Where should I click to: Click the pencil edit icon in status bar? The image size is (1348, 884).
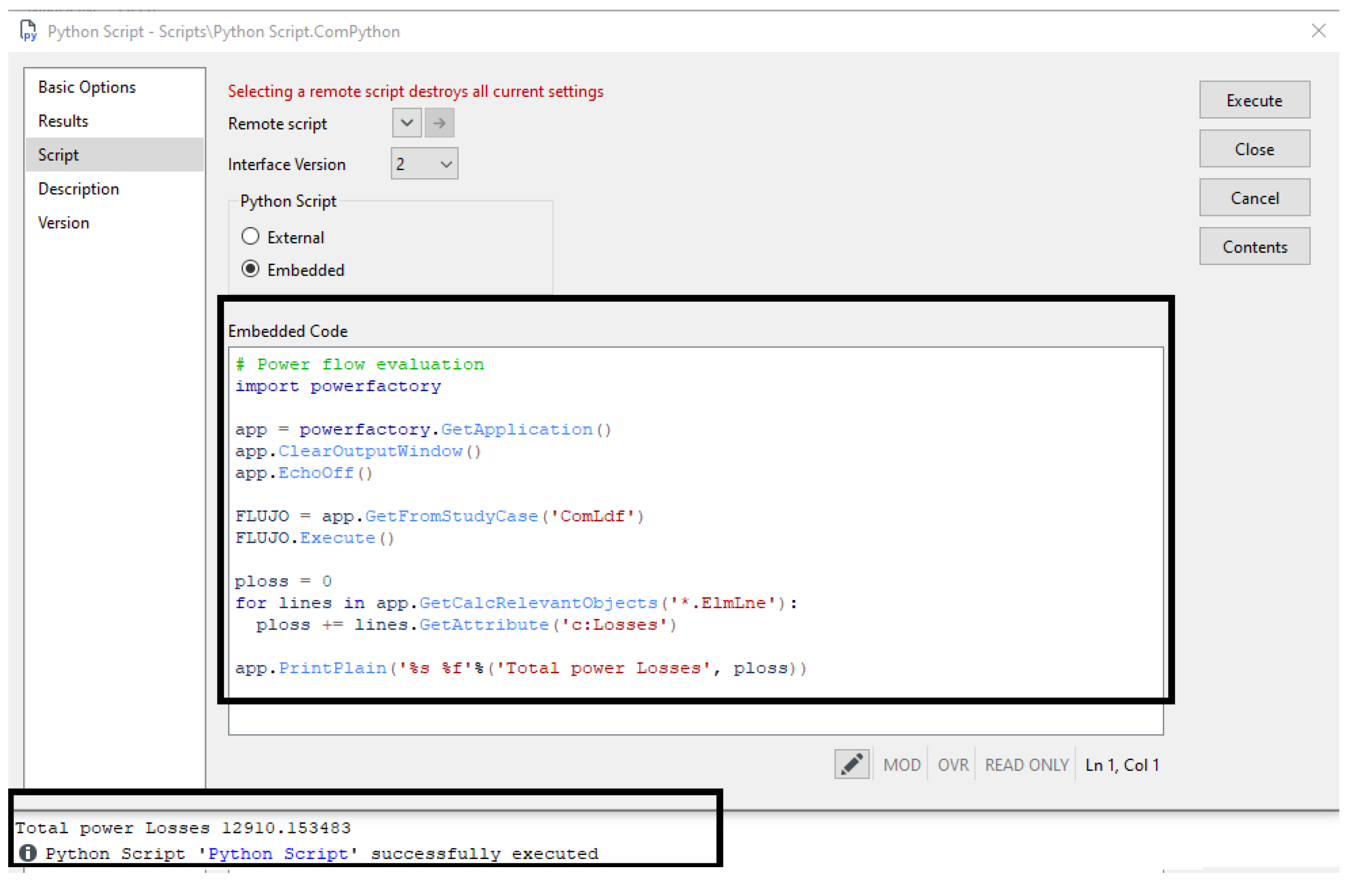tap(852, 764)
